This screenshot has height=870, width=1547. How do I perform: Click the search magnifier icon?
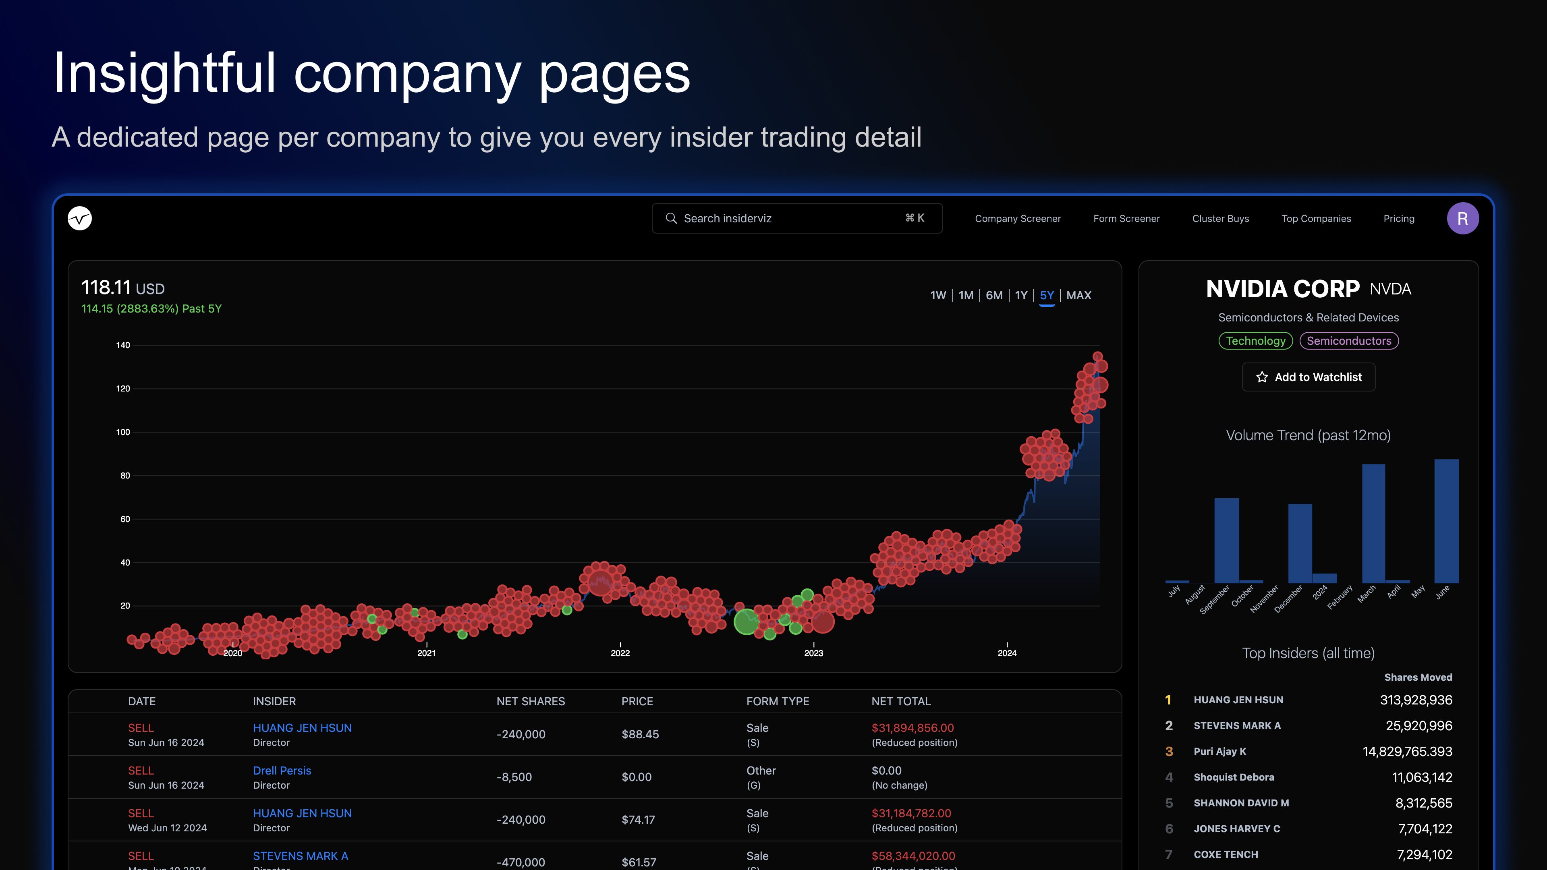[671, 218]
